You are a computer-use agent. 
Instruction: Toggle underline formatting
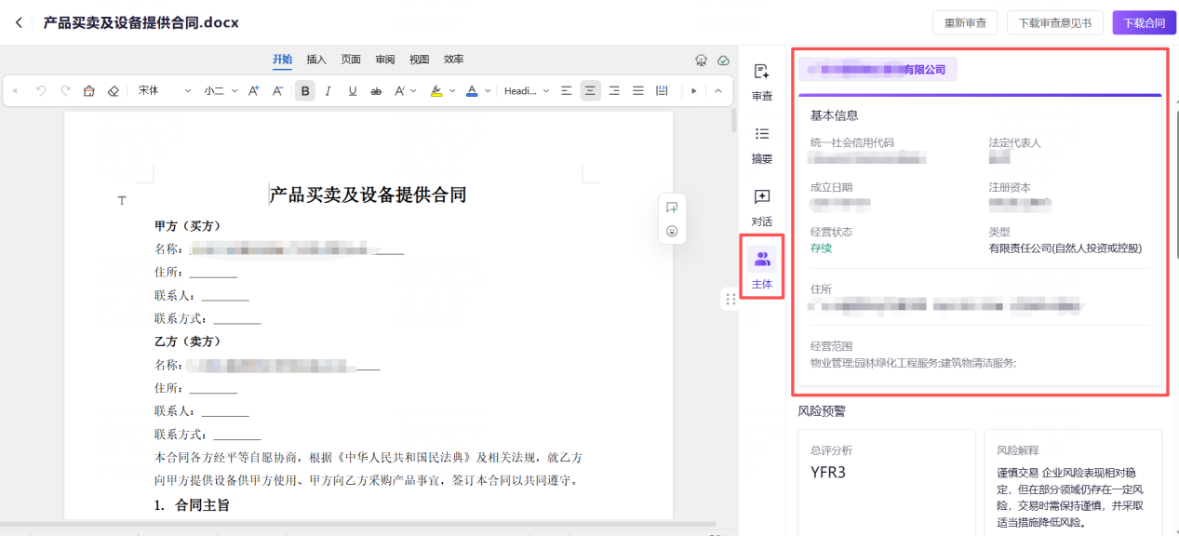(x=353, y=91)
